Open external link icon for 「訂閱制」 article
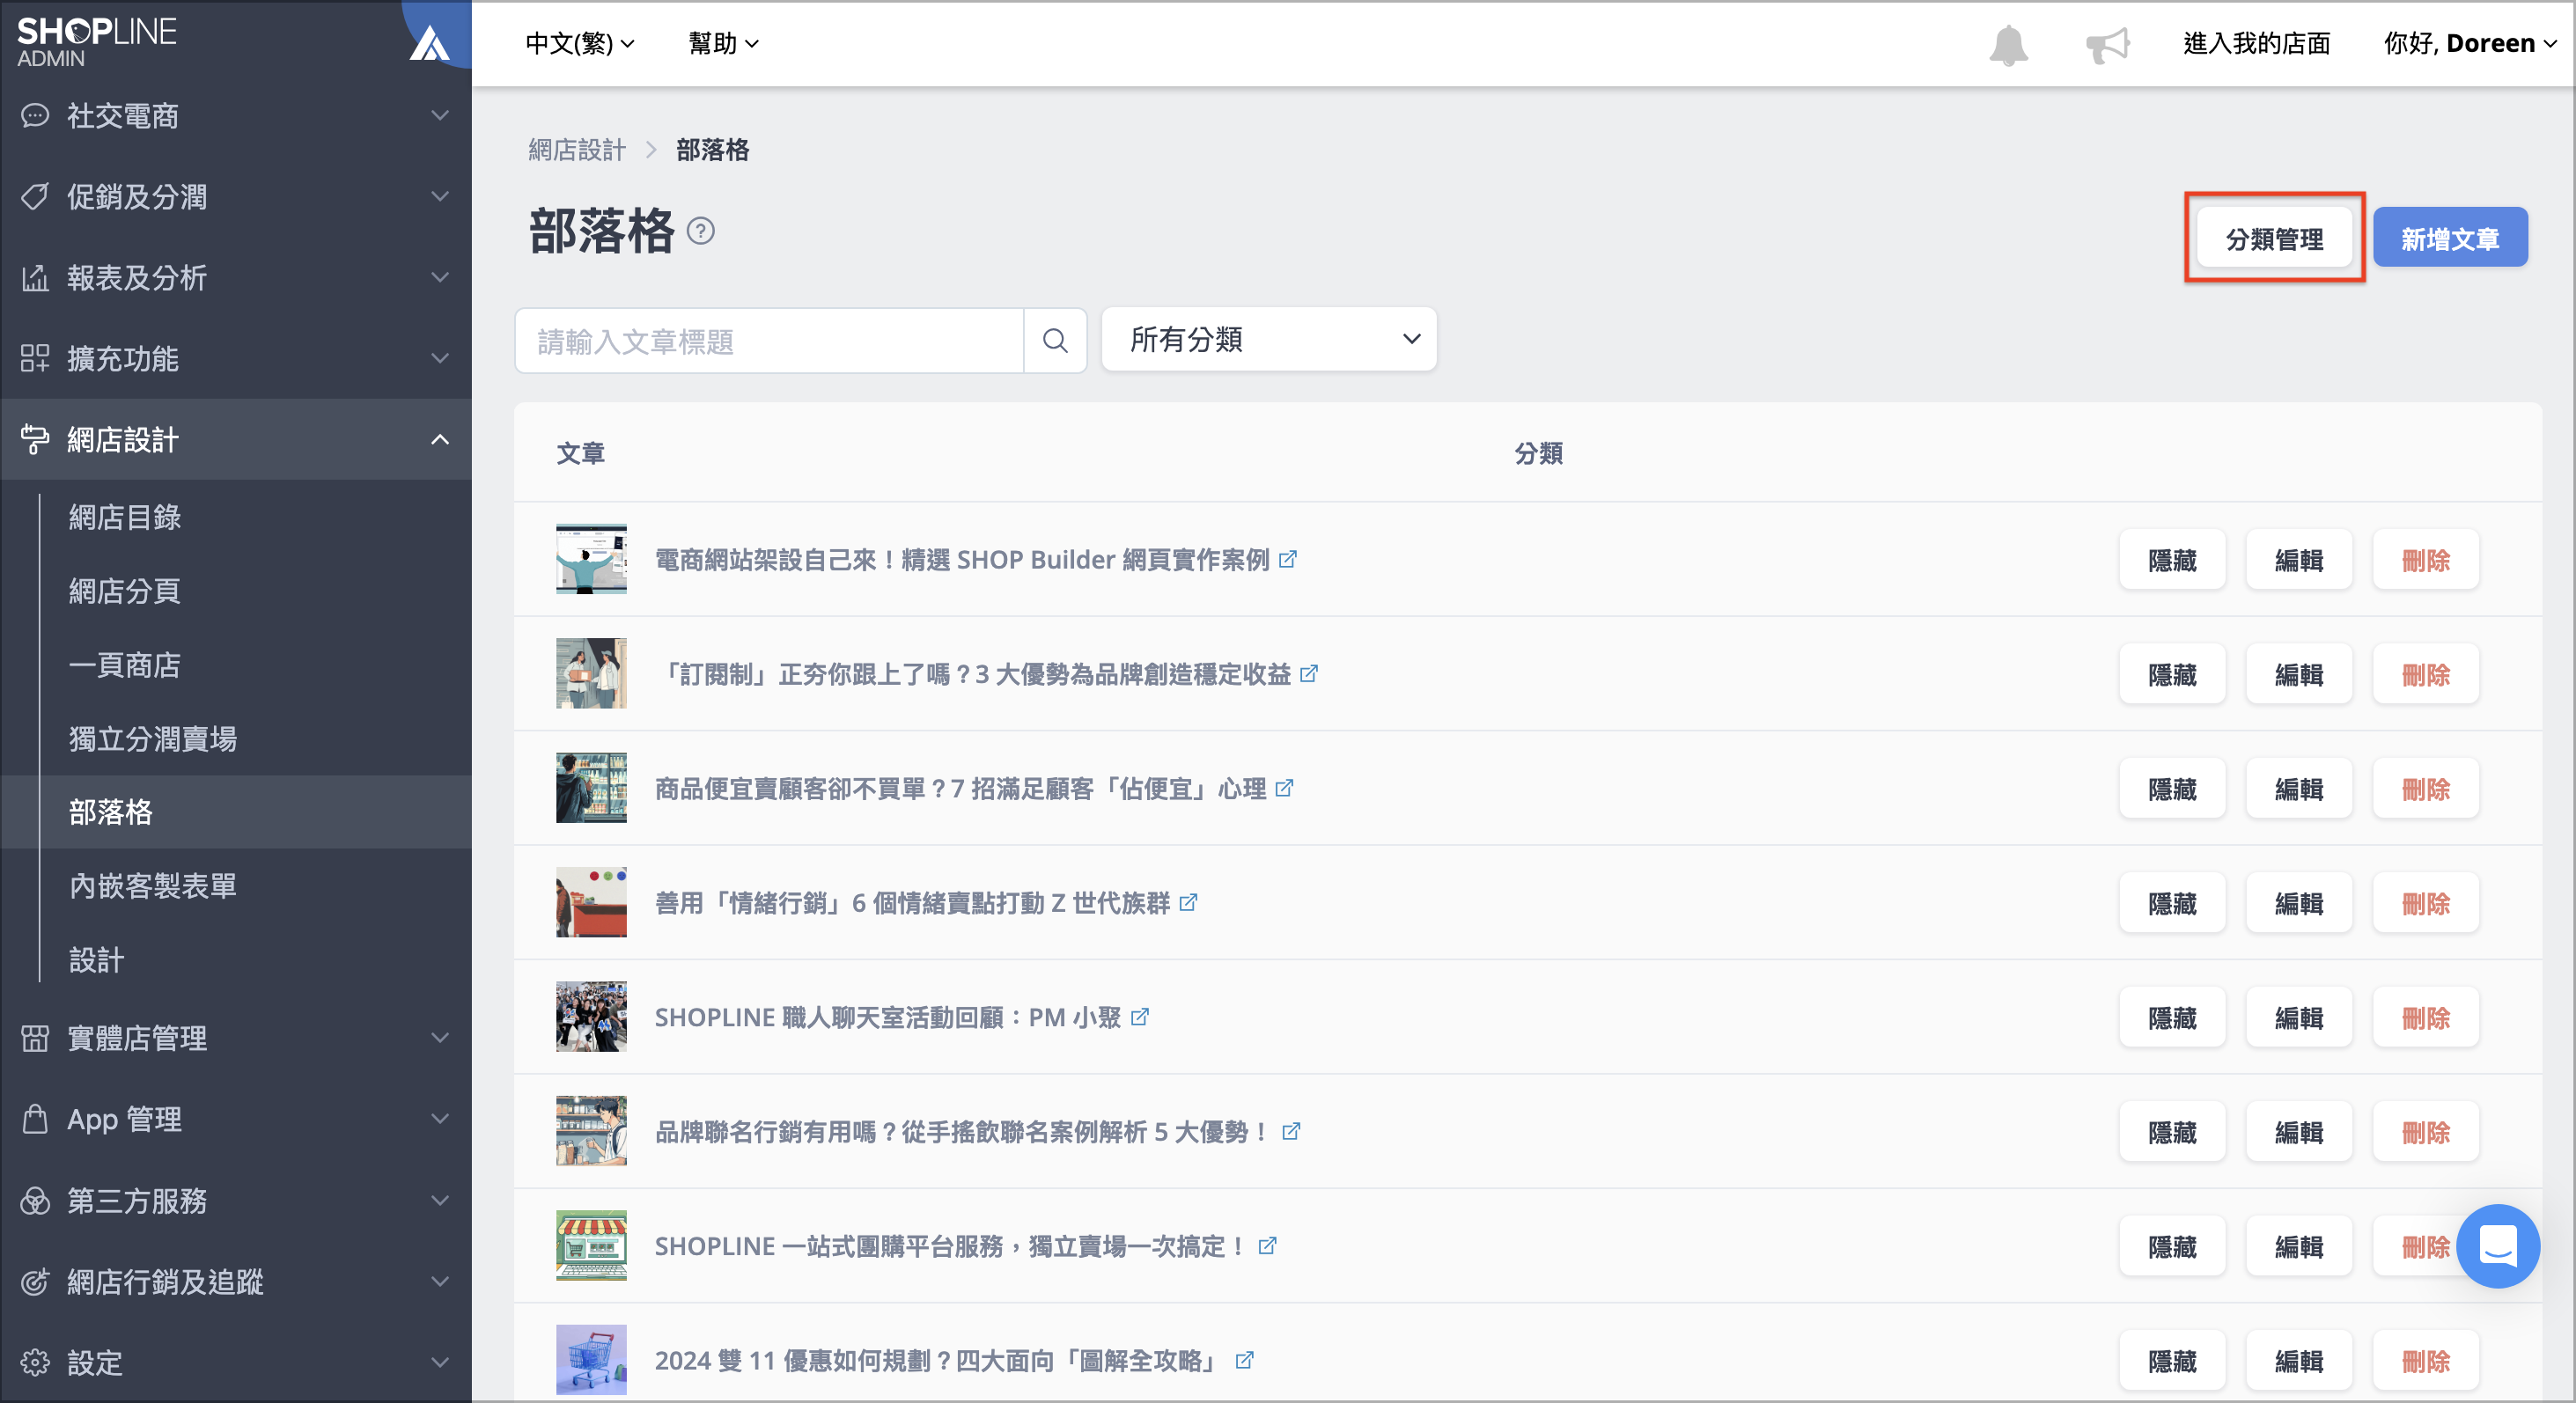The height and width of the screenshot is (1403, 2576). click(1309, 674)
